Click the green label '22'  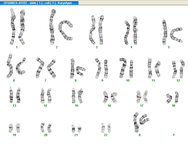[x=106, y=135]
